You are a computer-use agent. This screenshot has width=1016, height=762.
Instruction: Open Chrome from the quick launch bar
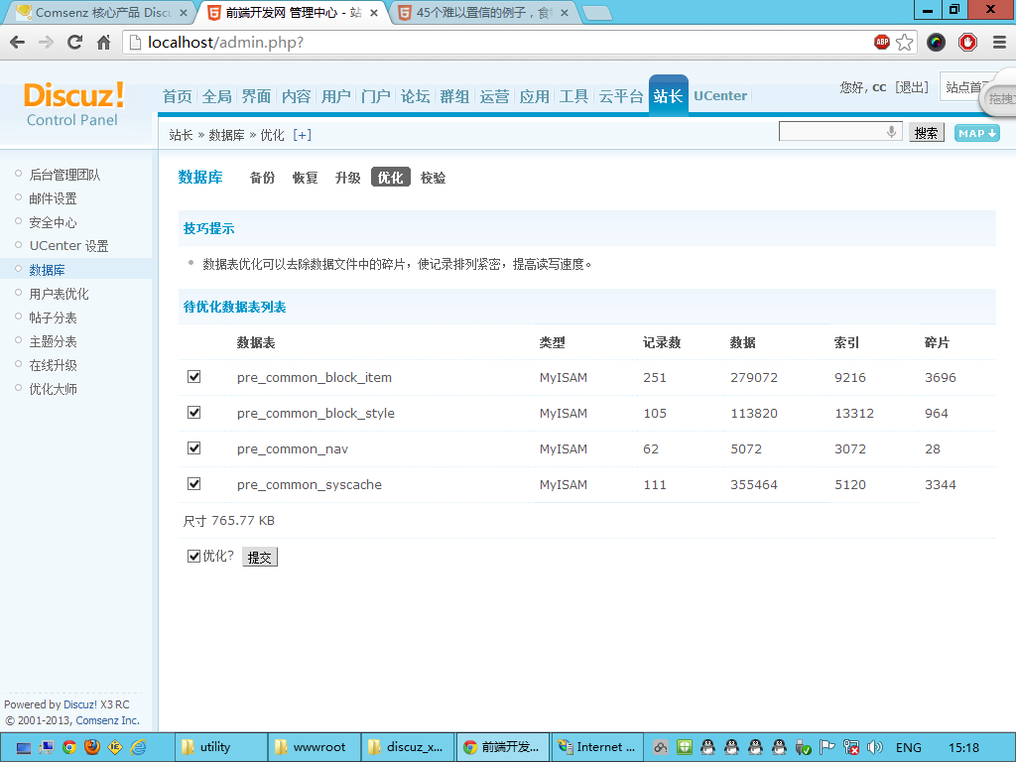tap(69, 747)
